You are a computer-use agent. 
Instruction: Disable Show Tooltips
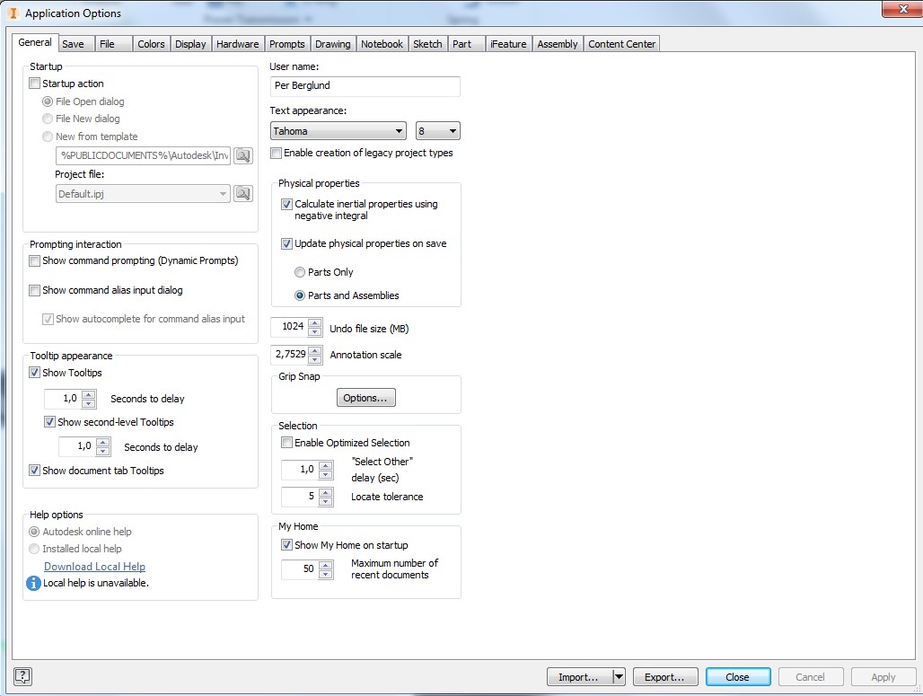pos(33,372)
